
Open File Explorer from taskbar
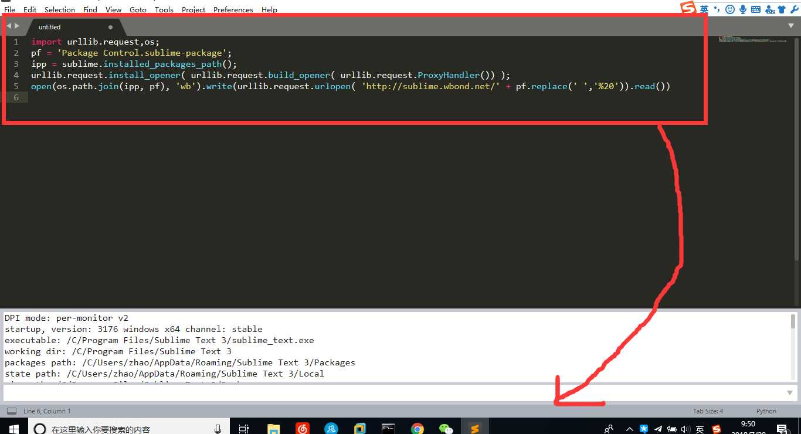[x=273, y=429]
